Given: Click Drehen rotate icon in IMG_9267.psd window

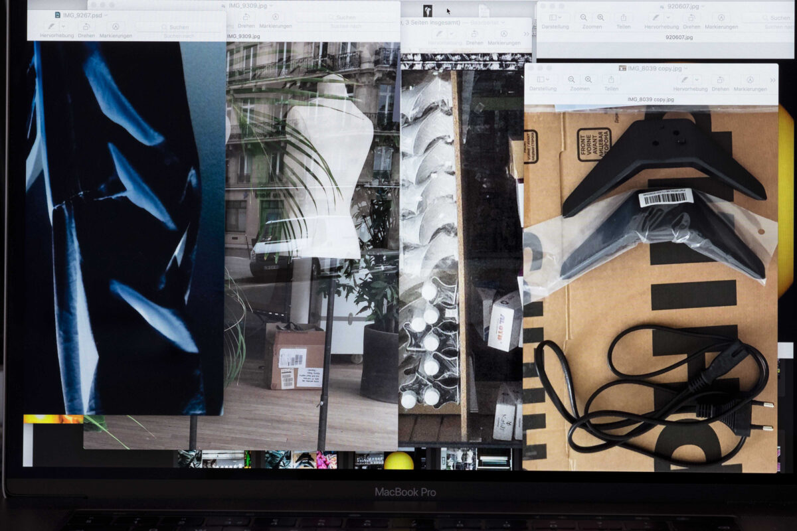Looking at the screenshot, I should point(86,26).
